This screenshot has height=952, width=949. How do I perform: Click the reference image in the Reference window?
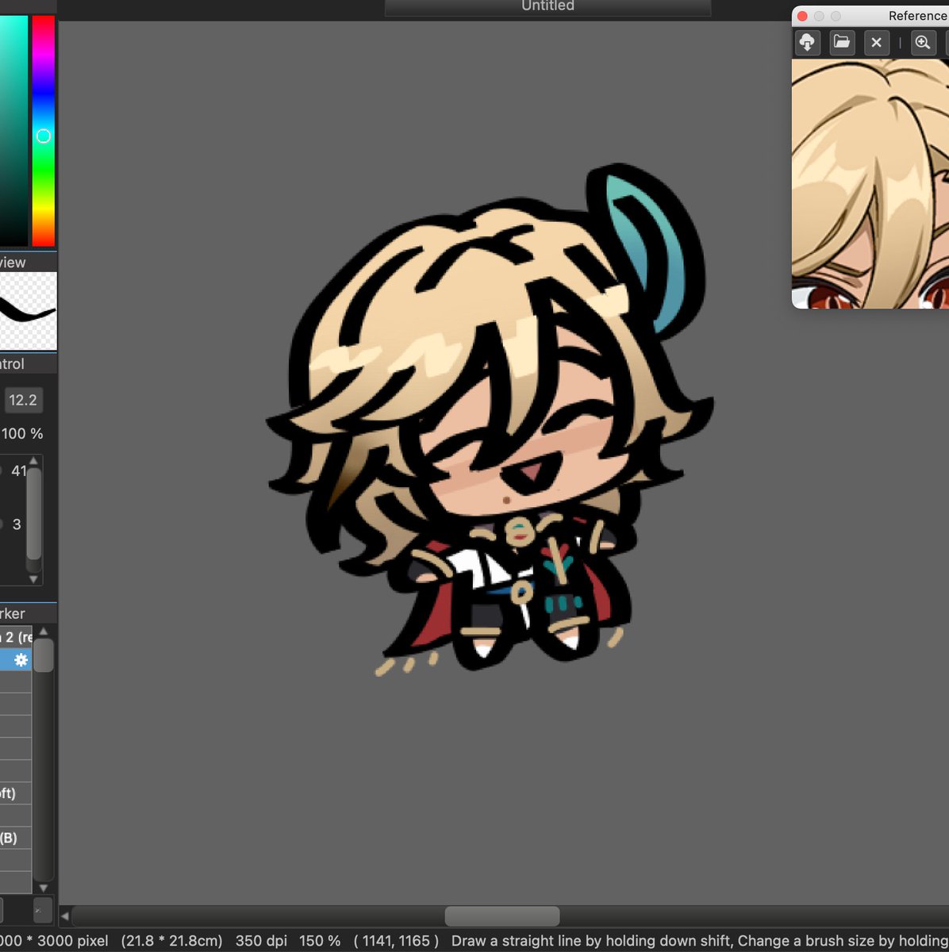coord(870,183)
